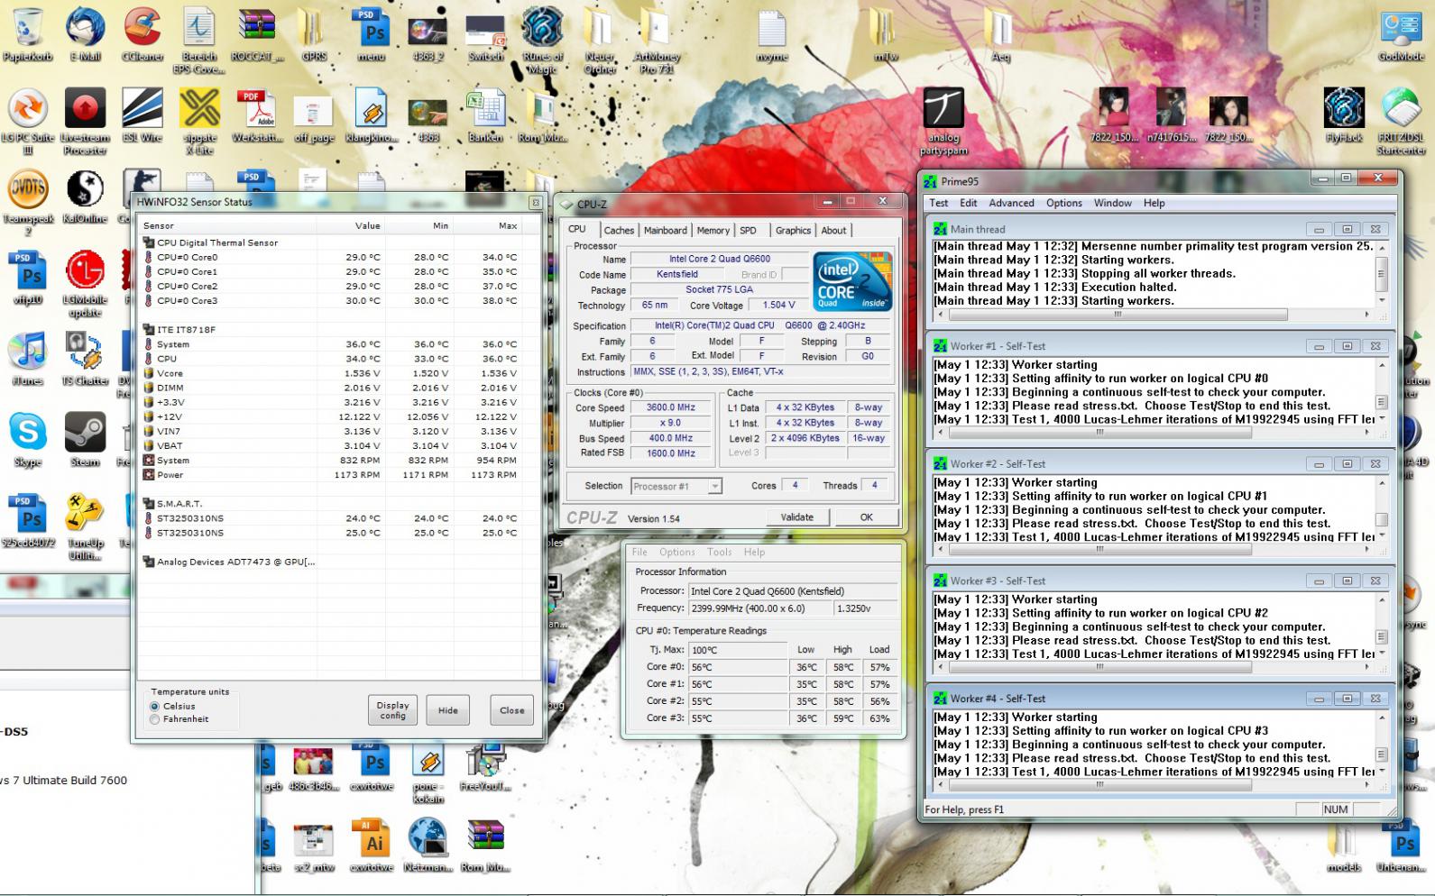Open the analog partyspam icon

943,121
